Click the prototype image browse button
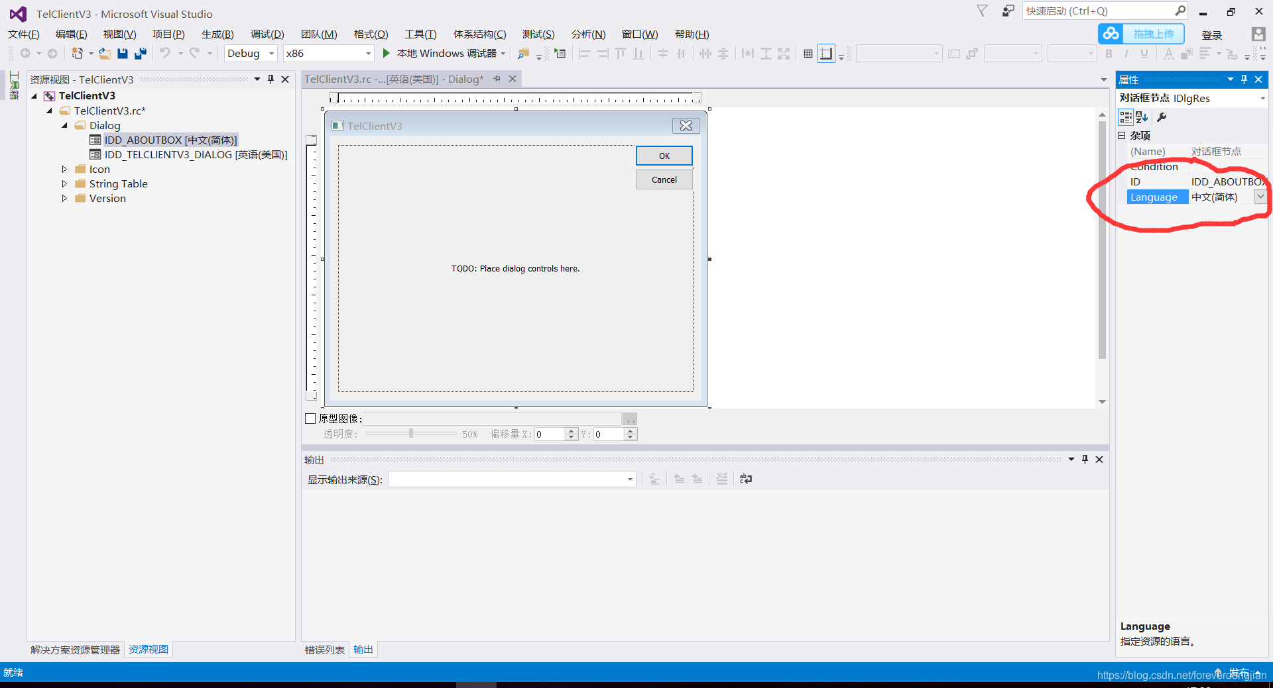1273x688 pixels. click(x=630, y=418)
